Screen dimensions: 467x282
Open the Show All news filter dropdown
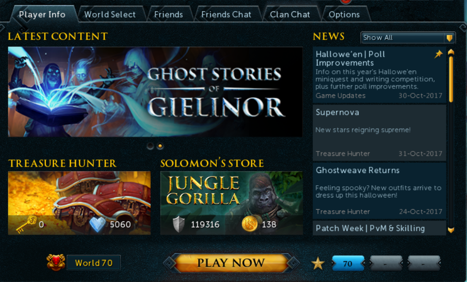pyautogui.click(x=408, y=38)
